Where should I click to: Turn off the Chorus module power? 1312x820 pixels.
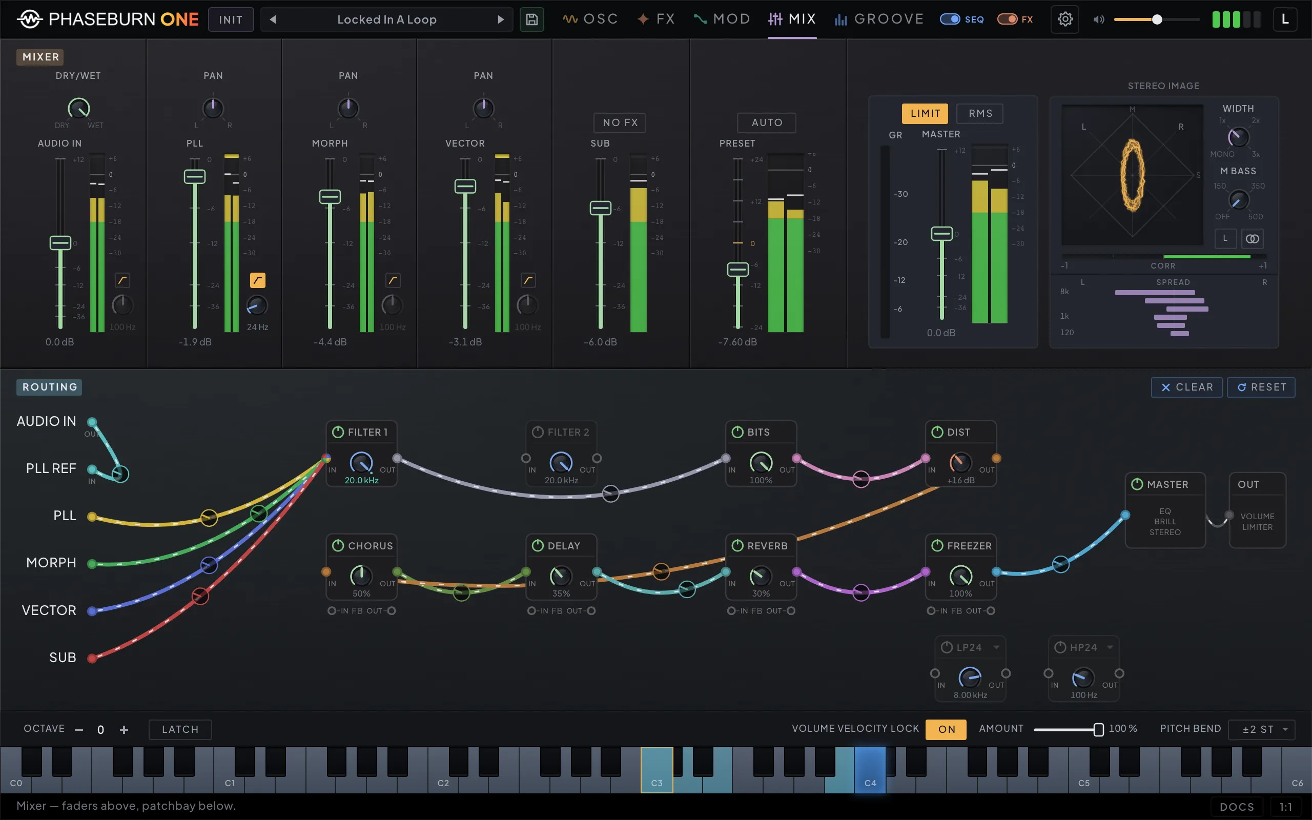point(338,546)
